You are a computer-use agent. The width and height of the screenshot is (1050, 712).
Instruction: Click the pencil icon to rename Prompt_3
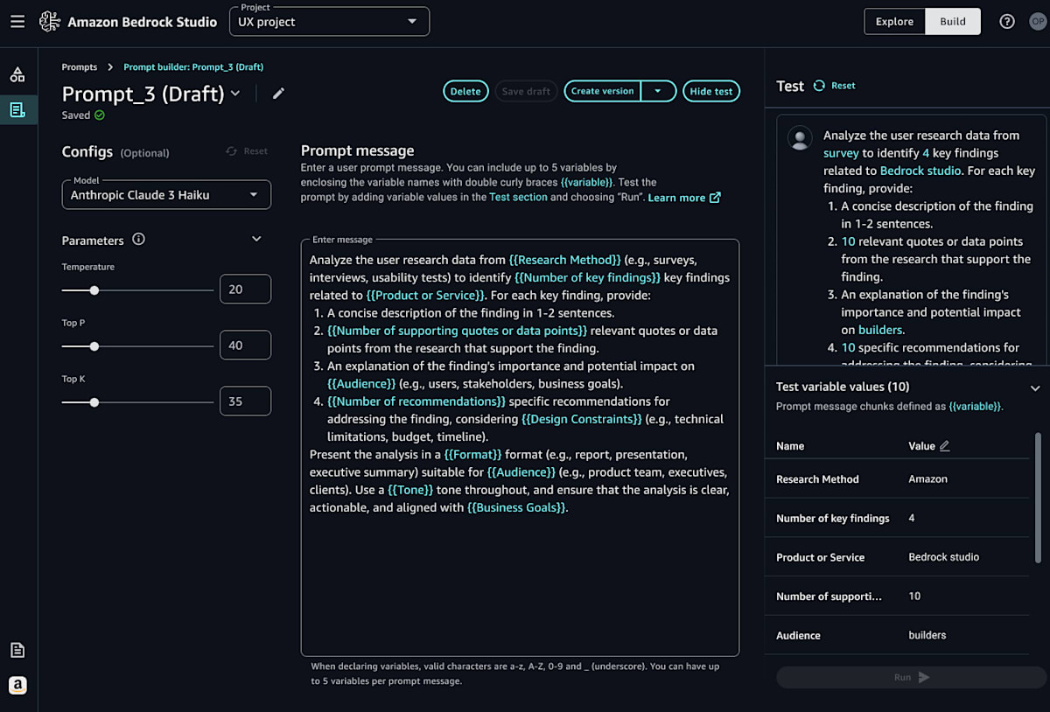(x=278, y=94)
